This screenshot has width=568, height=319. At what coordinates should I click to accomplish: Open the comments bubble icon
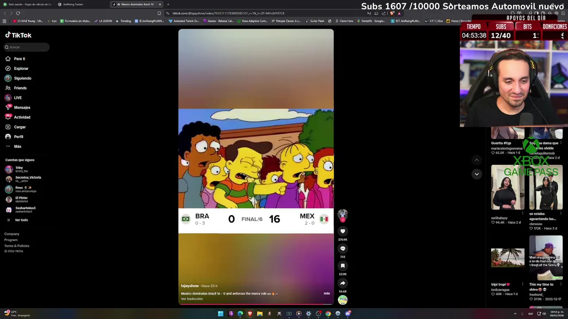pos(343,248)
